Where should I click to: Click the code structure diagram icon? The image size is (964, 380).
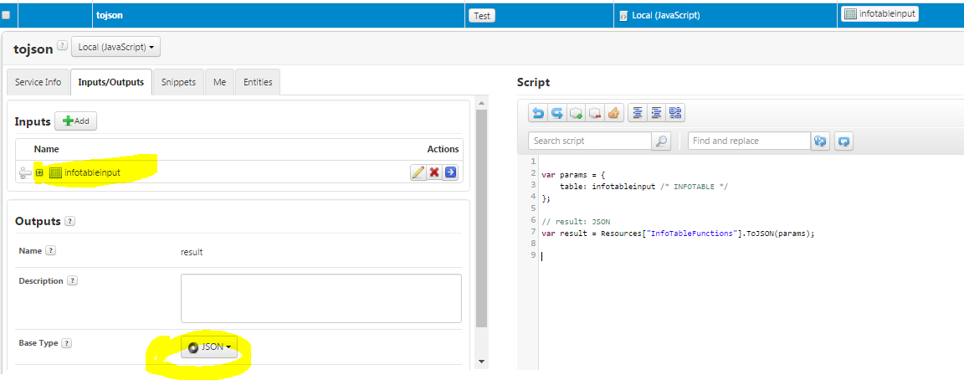[675, 113]
